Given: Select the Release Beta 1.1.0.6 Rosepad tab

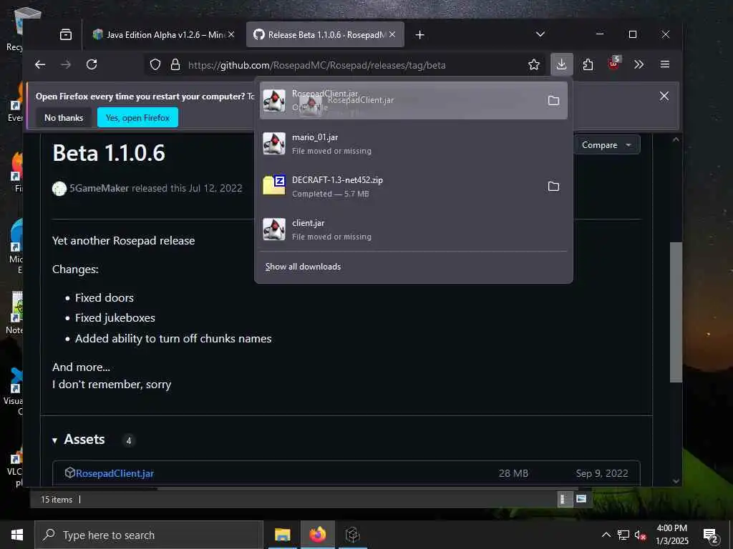Looking at the screenshot, I should point(326,34).
